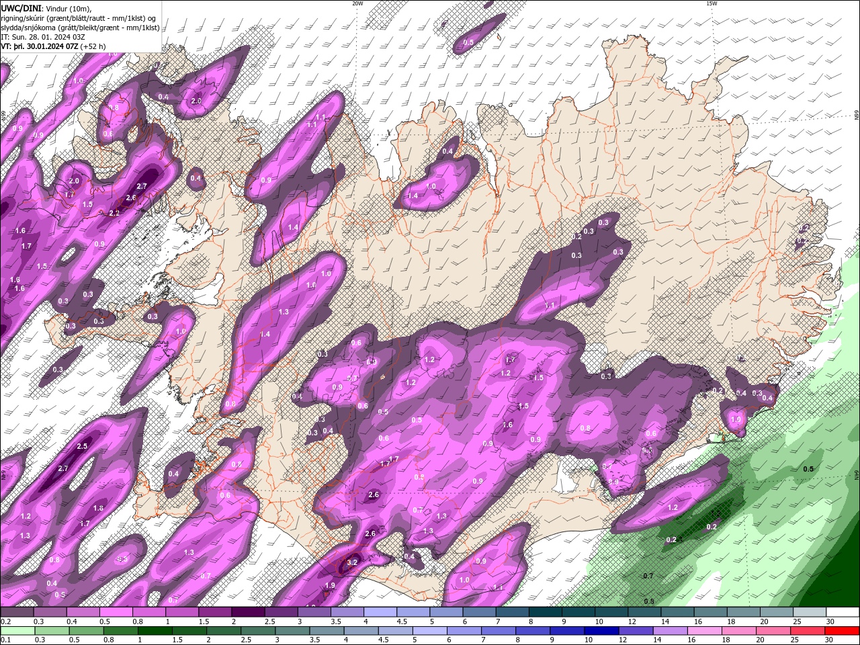Pick the darkest green swatch between 1 and 1.5 in the lower scale
The height and width of the screenshot is (645, 860).
click(x=155, y=631)
